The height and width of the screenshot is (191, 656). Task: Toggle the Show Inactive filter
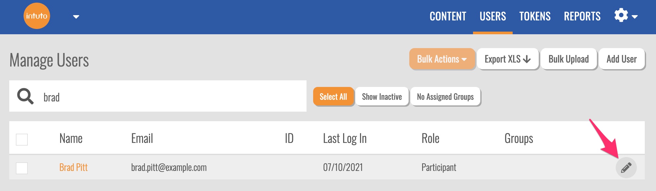(382, 97)
